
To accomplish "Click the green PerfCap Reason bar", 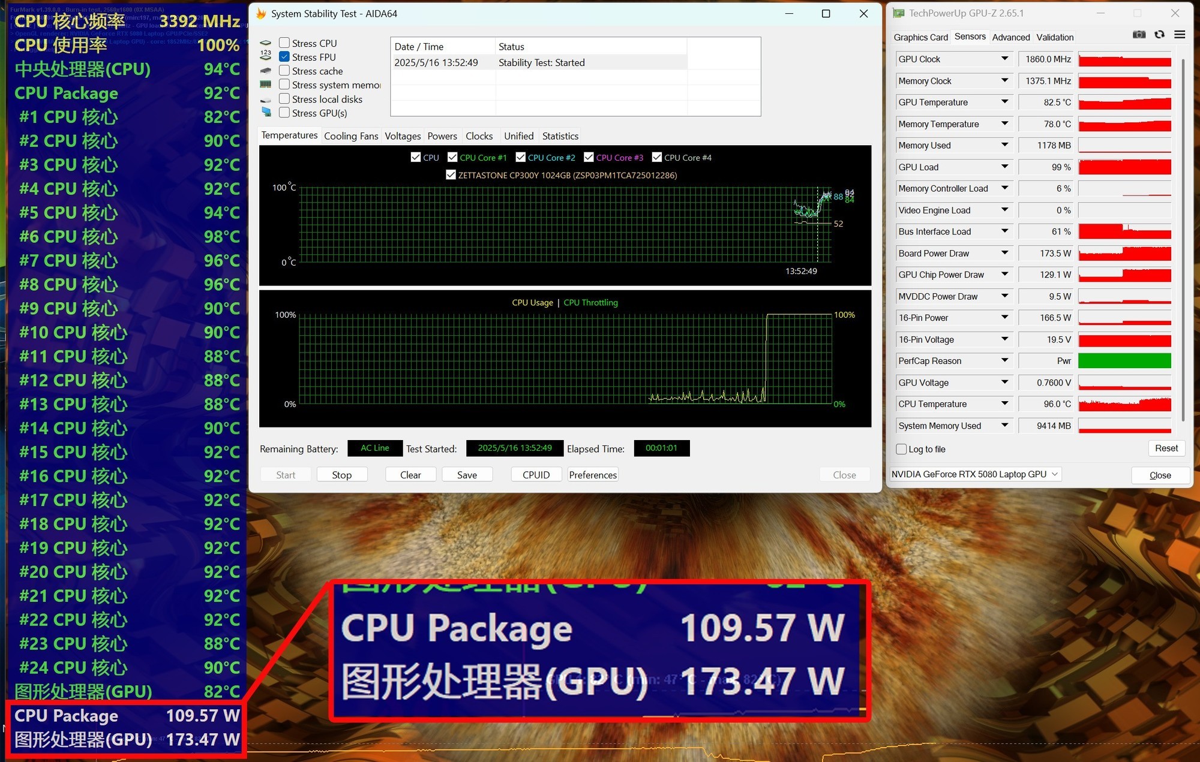I will click(1124, 361).
